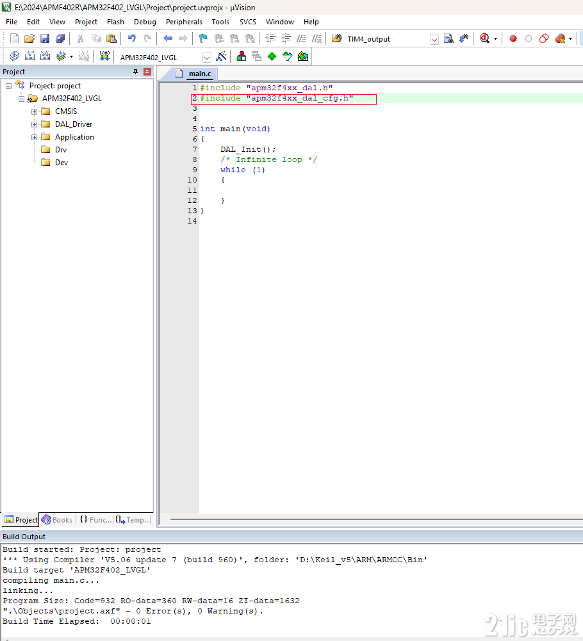Undo the last edit
Viewport: 583px width, 641px height.
[132, 38]
